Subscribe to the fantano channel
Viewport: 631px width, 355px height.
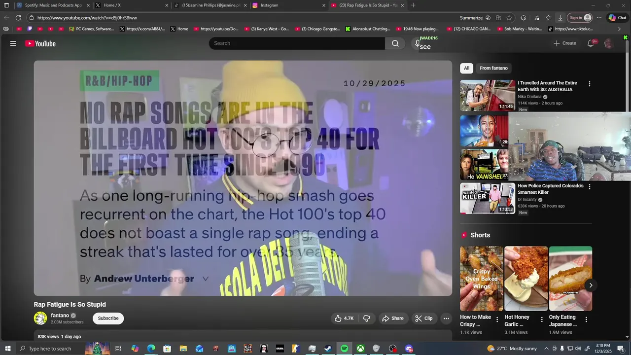(108, 319)
